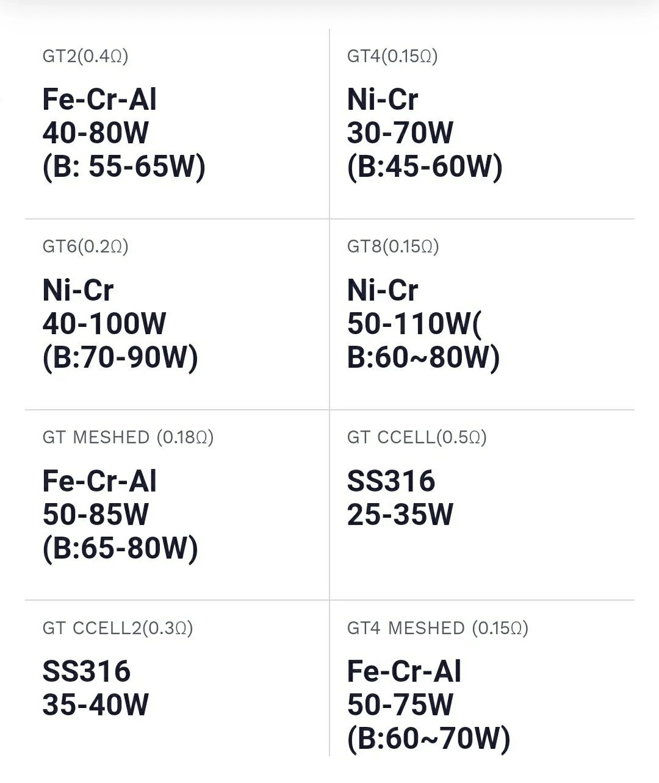Tap the 50-75W wattage range
Screen dimensions: 659x783
[400, 705]
